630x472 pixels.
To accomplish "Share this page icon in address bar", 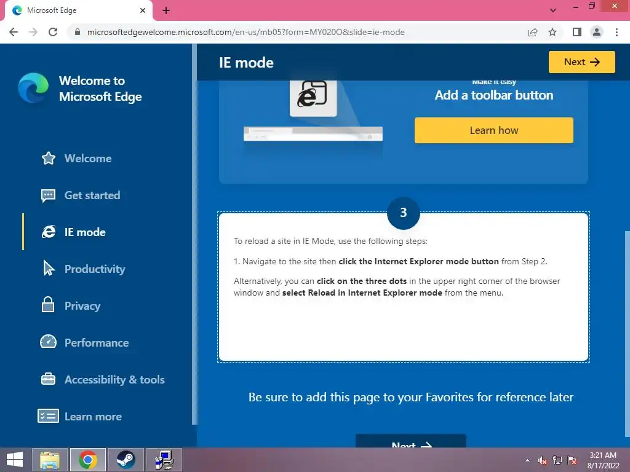I will click(533, 32).
